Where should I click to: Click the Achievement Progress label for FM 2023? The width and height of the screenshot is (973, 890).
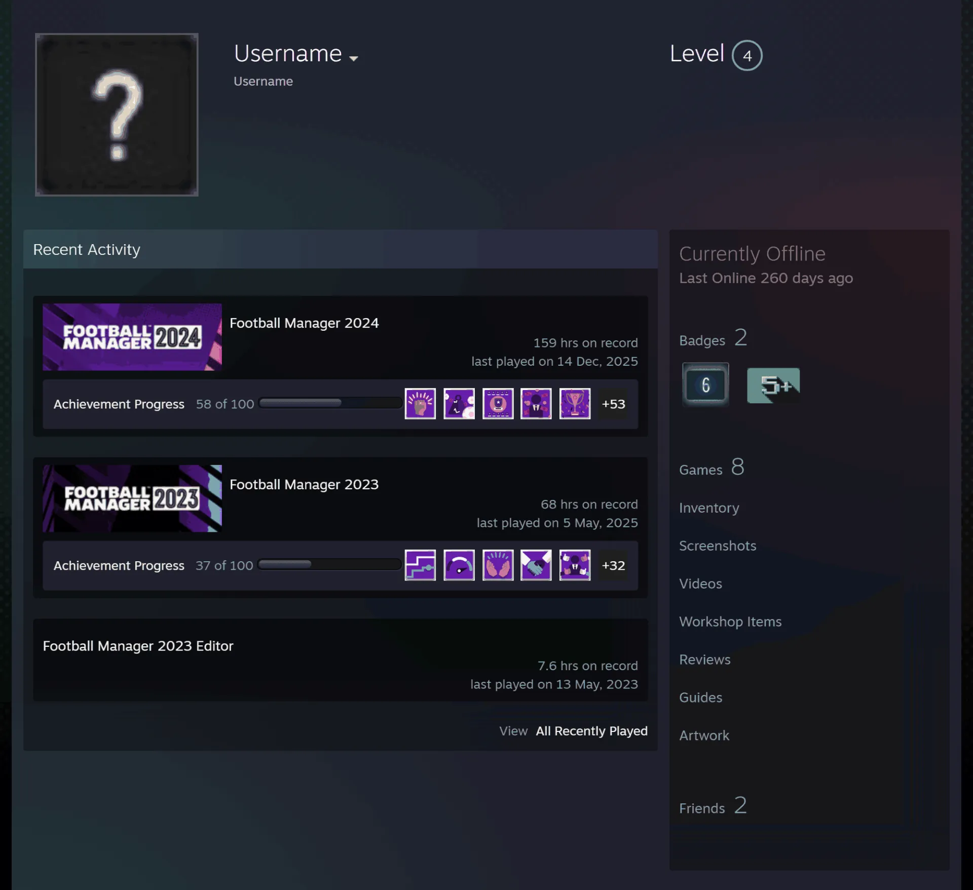[119, 565]
